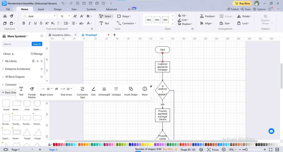Click the Save icon in title bar

coord(90,3)
